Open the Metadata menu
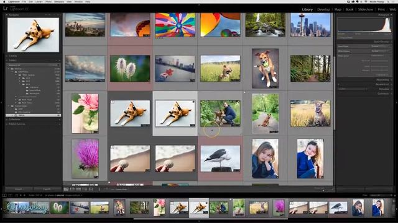The width and height of the screenshot is (398, 223). point(59,1)
